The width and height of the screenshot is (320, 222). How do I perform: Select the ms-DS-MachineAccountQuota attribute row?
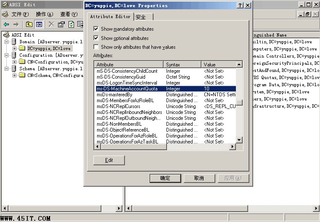[x=166, y=89]
